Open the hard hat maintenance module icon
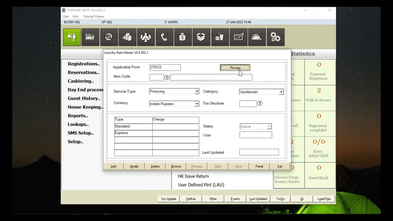Viewport: 393px width, 221px height. (257, 37)
